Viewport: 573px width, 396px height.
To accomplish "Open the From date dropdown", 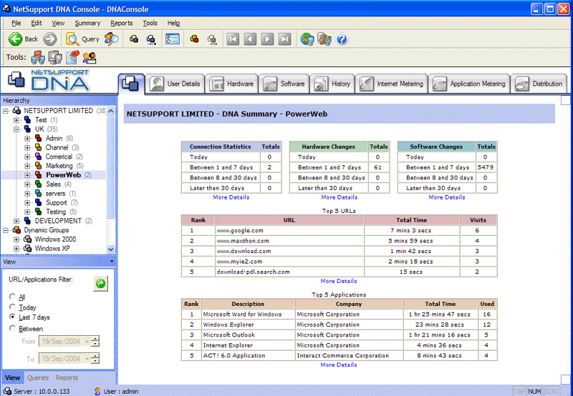I will (x=87, y=341).
